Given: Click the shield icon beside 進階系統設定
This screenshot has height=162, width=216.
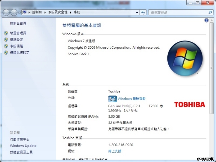Looking at the screenshot, I should point(6,53).
